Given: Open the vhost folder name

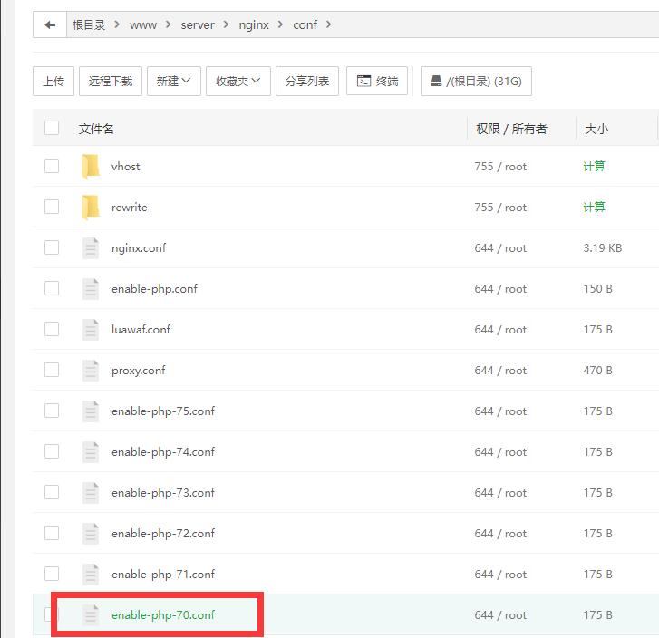Looking at the screenshot, I should click(x=126, y=167).
